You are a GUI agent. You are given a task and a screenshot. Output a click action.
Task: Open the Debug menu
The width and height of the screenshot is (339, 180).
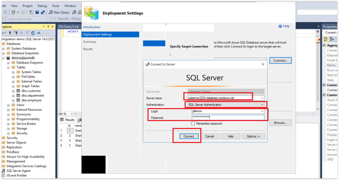42,6
